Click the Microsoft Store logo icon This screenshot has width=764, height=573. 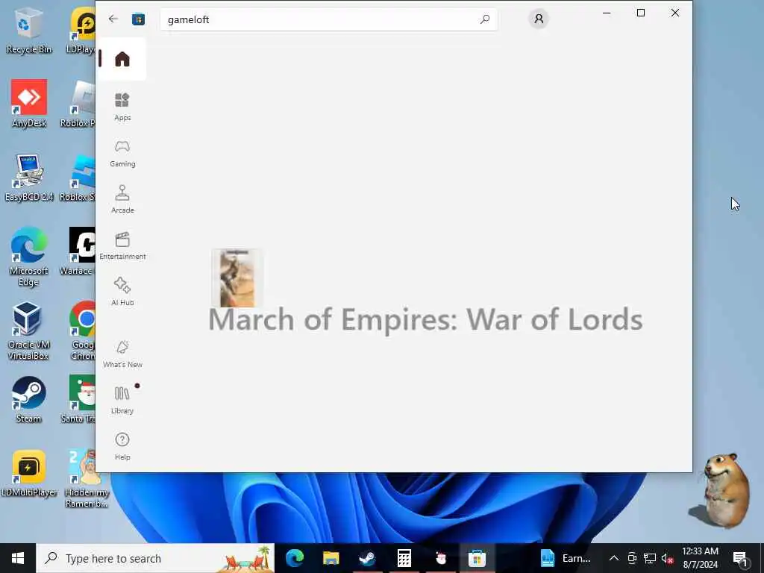[x=138, y=19]
